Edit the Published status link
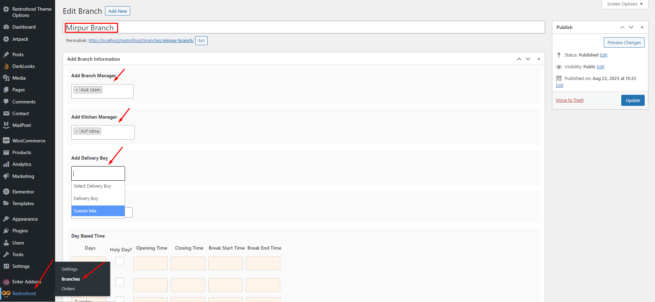Viewport: 655px width, 302px height. tap(604, 55)
